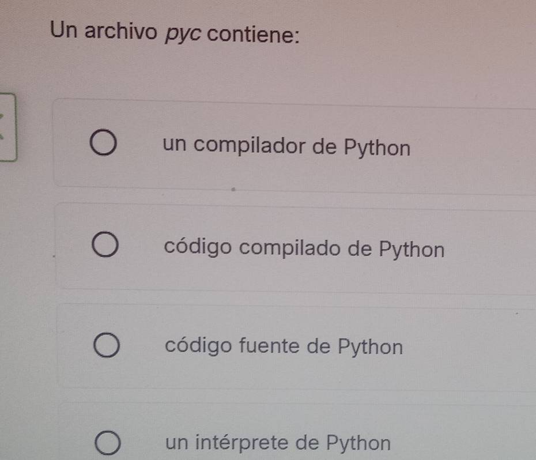The height and width of the screenshot is (460, 536).
Task: Select the 'un compilador de Python' radio button
Action: pos(105,144)
